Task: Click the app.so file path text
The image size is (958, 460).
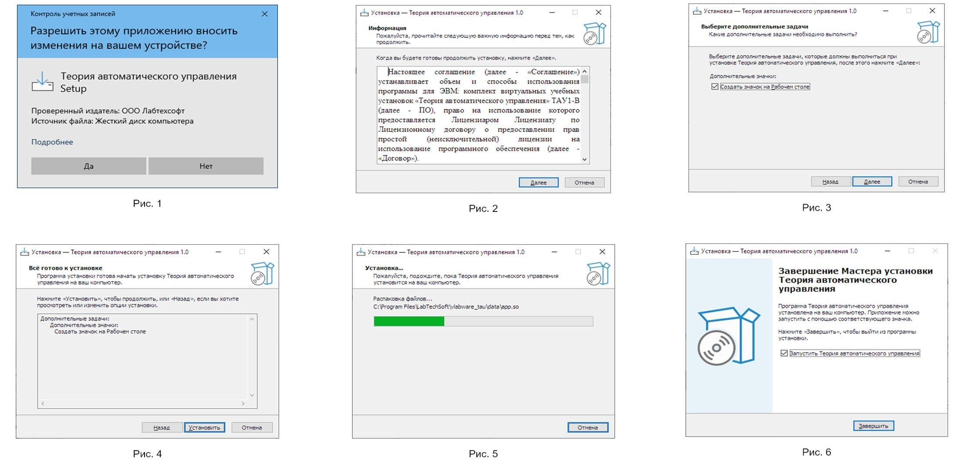Action: (446, 307)
